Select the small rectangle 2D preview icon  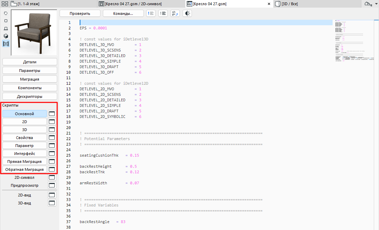pos(5,21)
